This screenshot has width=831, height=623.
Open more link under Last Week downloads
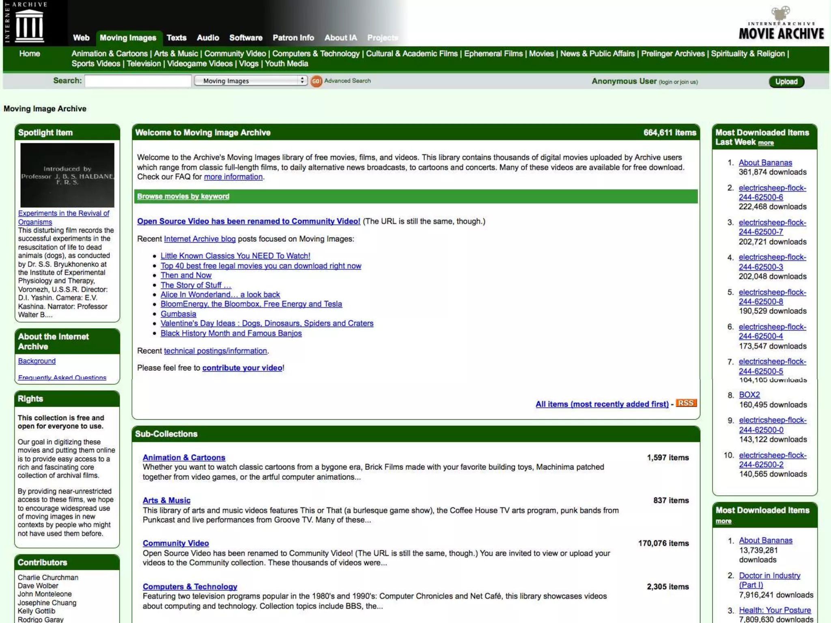[x=766, y=143]
